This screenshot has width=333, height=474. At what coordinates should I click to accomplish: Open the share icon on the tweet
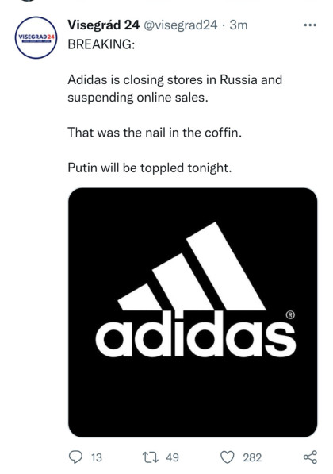click(x=310, y=457)
